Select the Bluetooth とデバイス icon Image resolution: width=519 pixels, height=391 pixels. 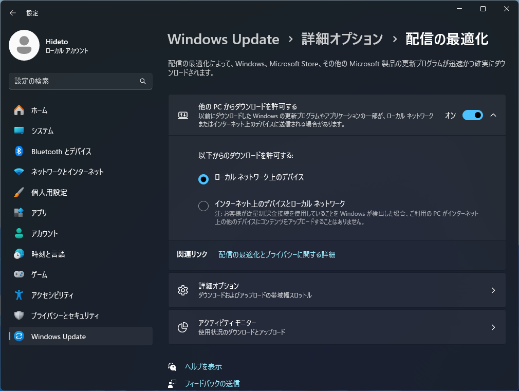[15, 152]
